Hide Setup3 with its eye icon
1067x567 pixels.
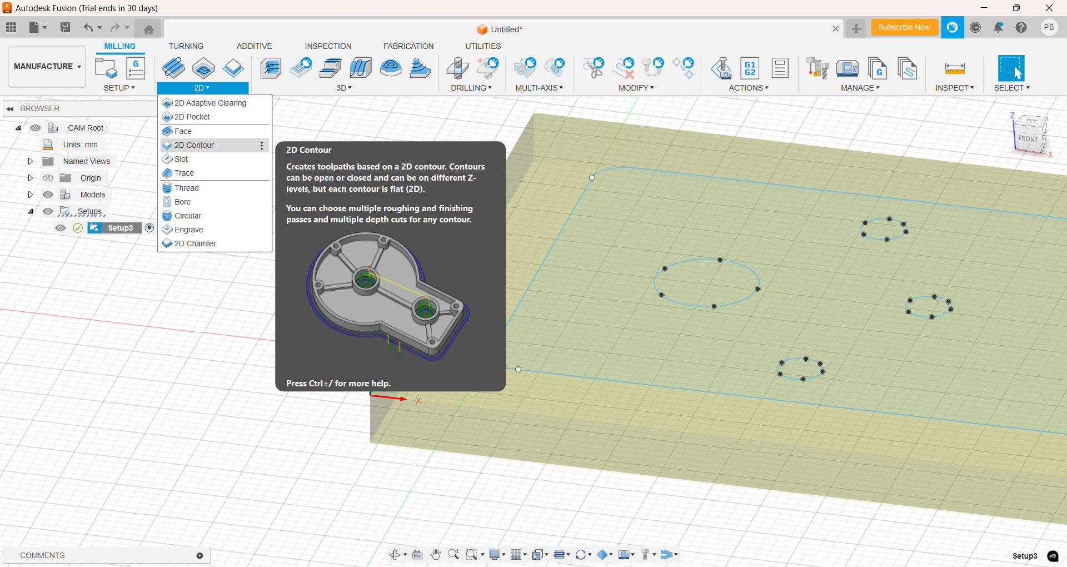pos(61,228)
